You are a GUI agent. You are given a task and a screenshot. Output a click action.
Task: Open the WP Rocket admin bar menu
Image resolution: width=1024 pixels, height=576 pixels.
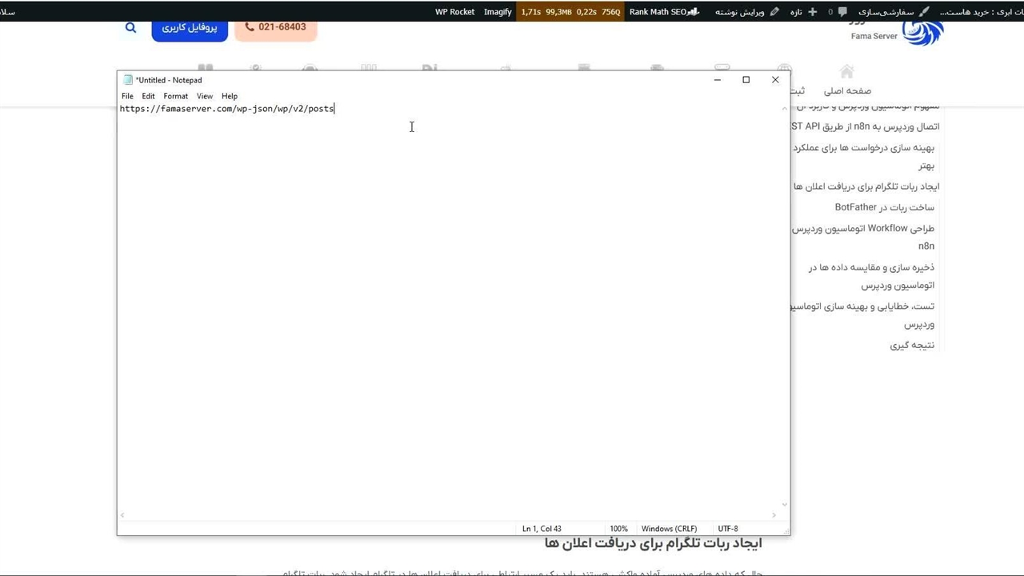(454, 12)
